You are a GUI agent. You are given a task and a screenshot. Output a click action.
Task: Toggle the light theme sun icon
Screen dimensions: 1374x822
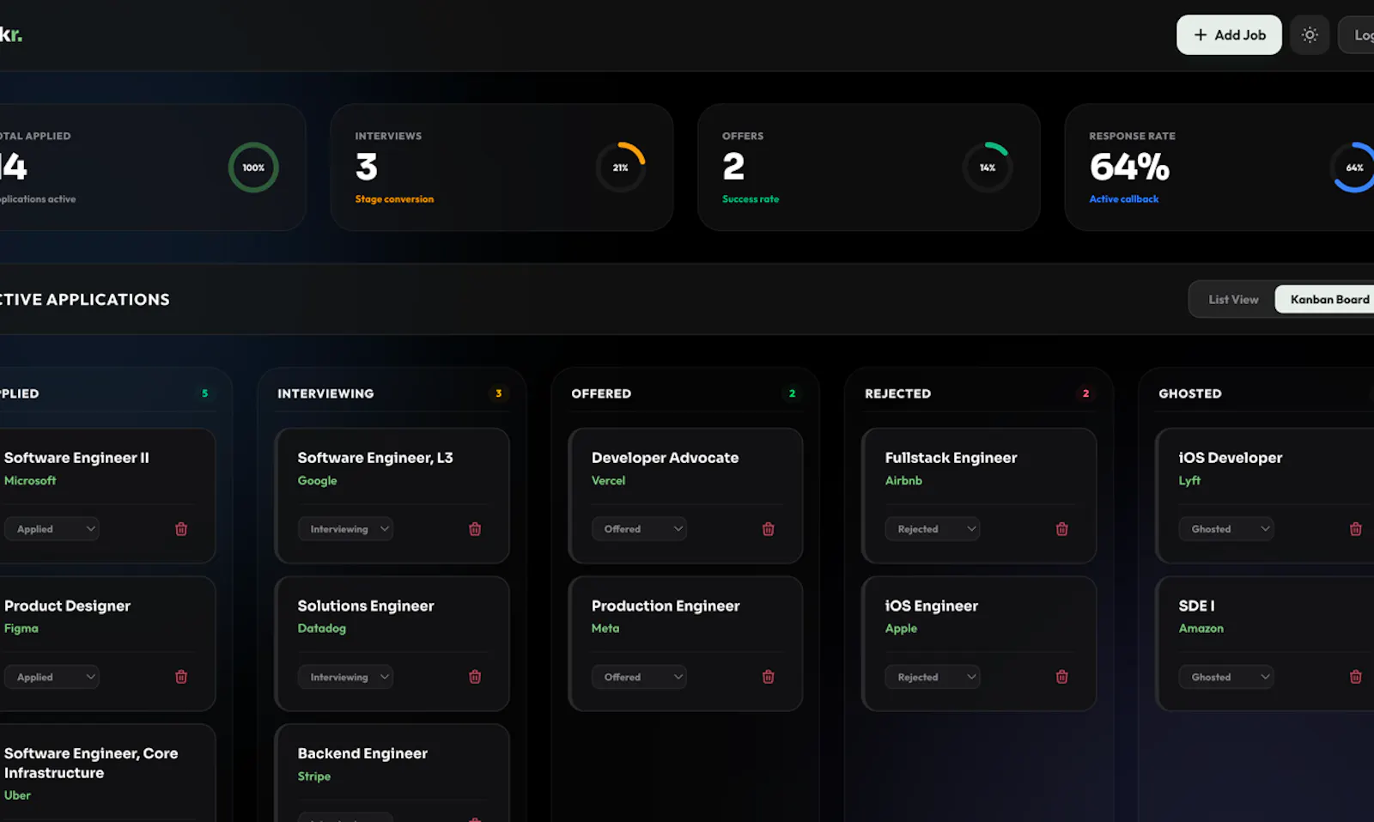click(x=1310, y=35)
